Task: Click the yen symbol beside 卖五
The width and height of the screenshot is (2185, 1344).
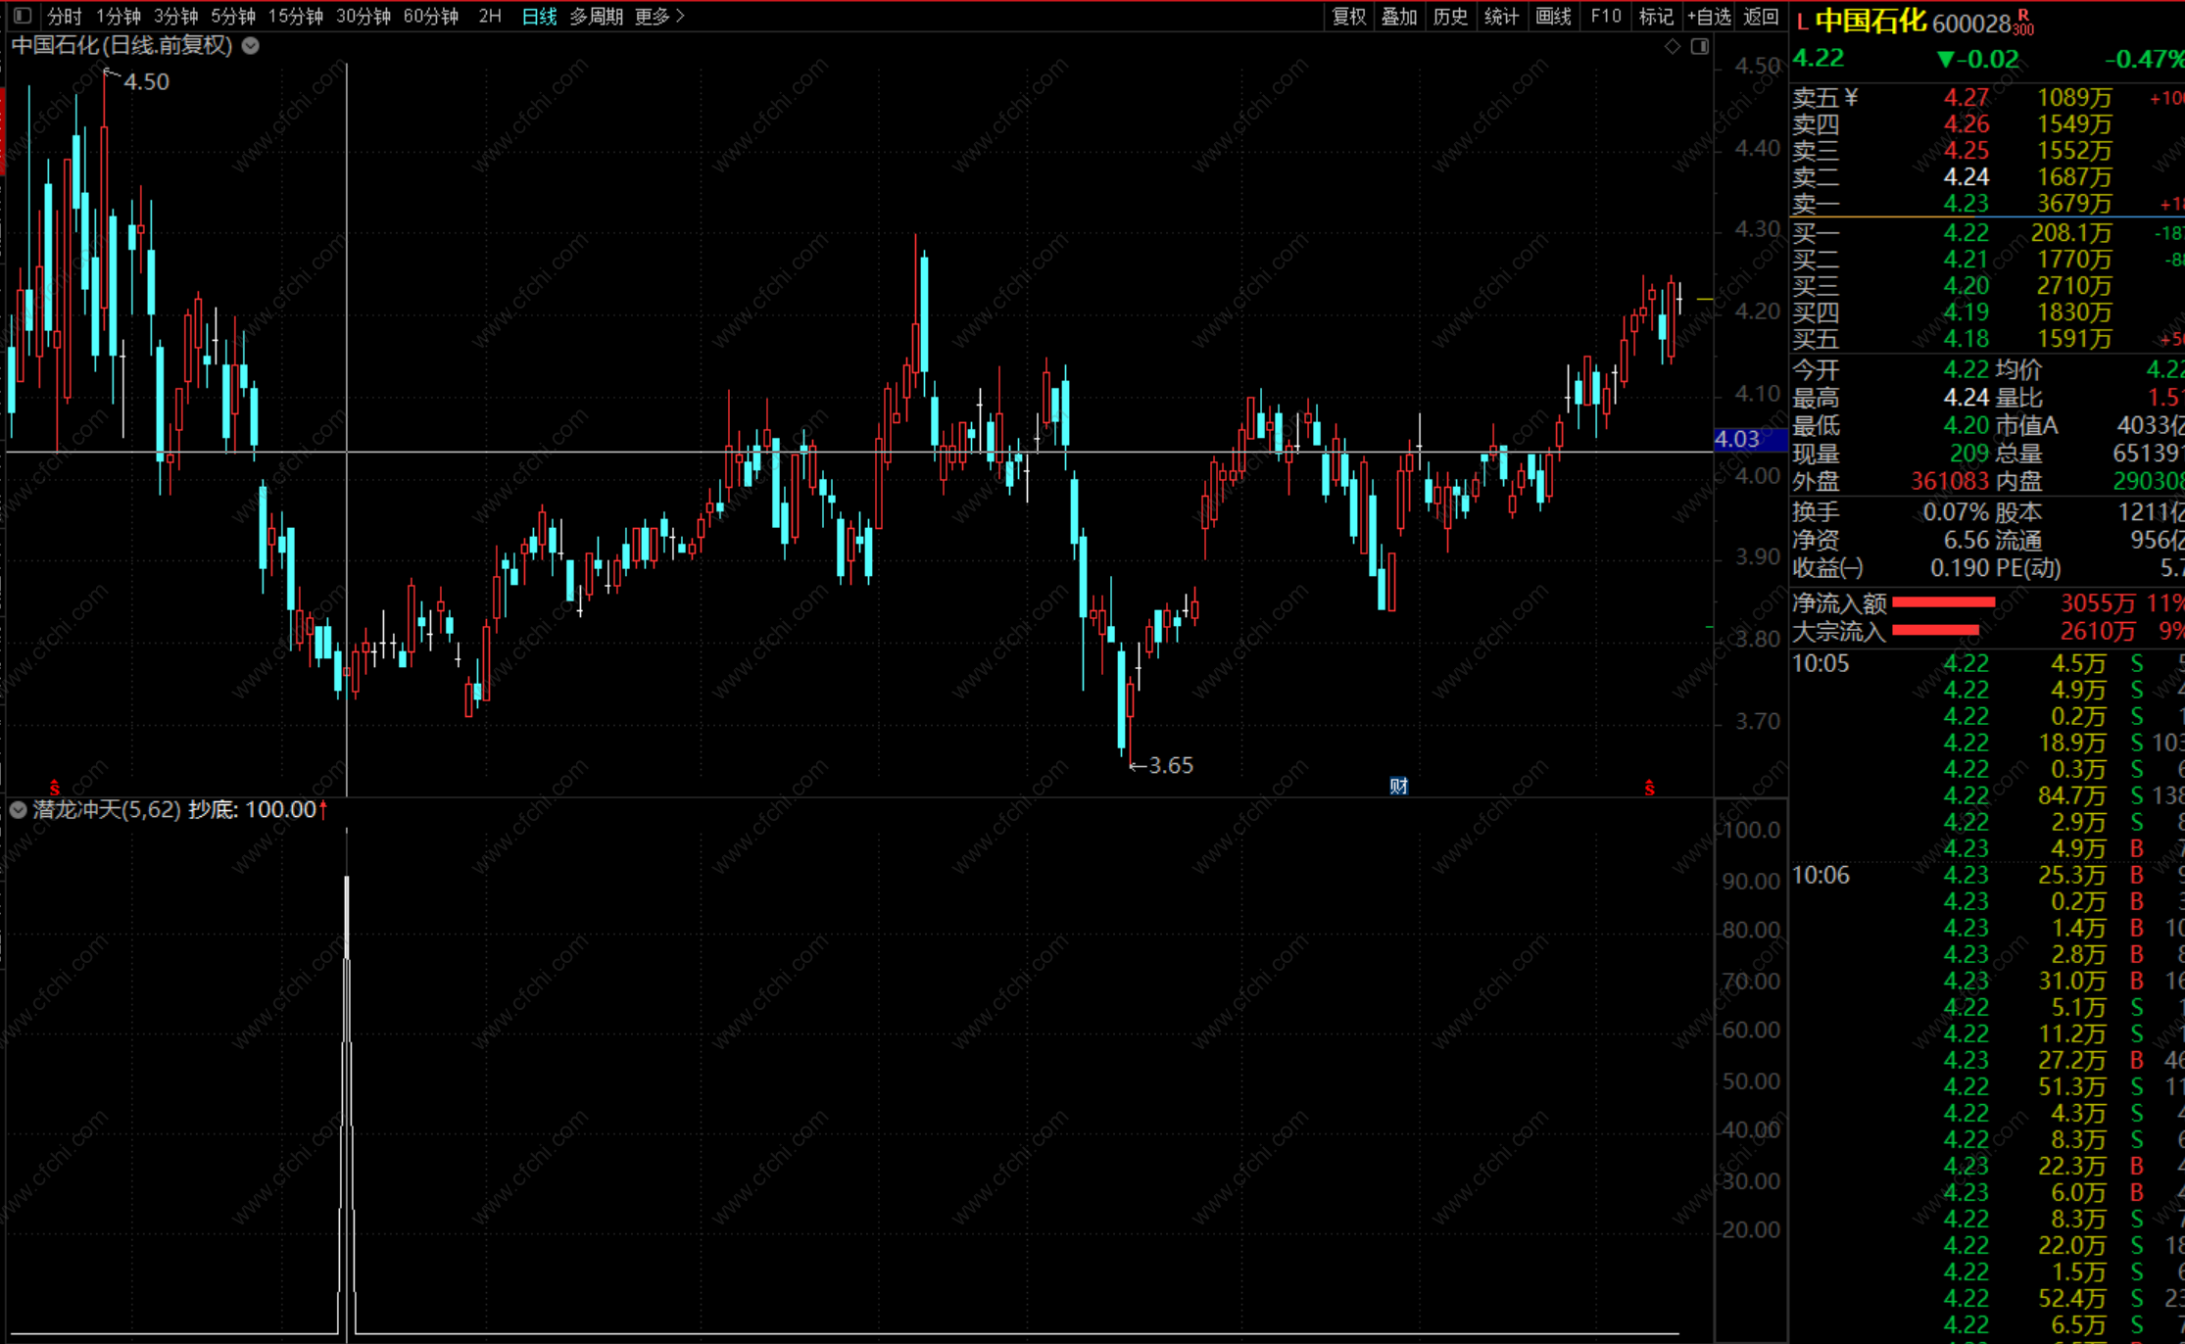Action: click(x=1851, y=97)
